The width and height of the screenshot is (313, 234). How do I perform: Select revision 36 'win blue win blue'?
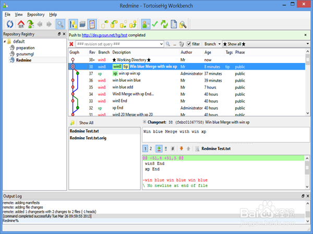tap(187, 81)
